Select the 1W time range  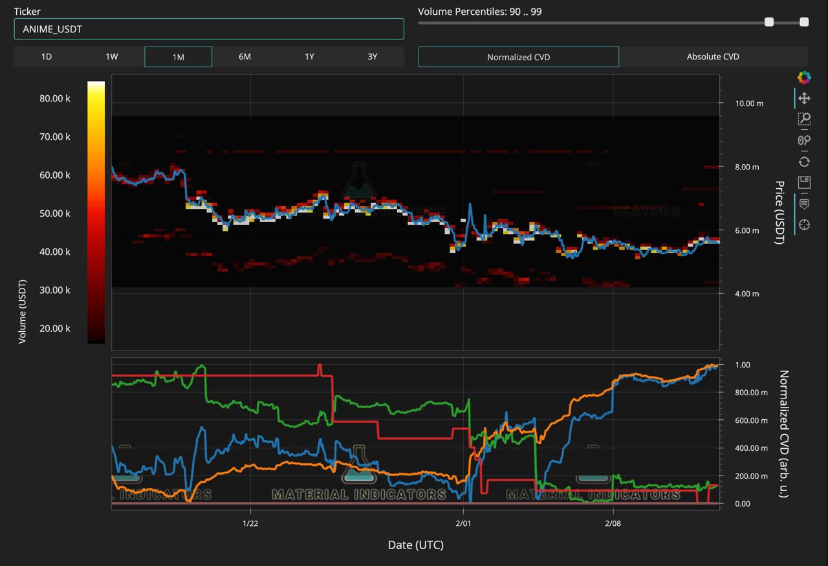coord(112,57)
